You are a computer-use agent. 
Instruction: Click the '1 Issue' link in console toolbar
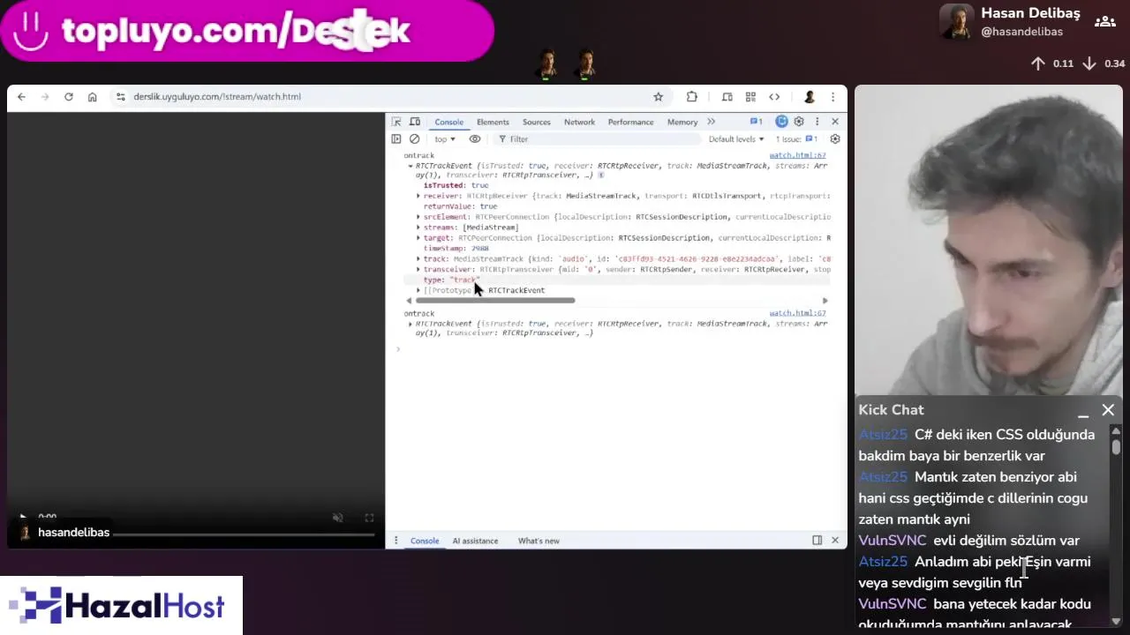click(796, 139)
